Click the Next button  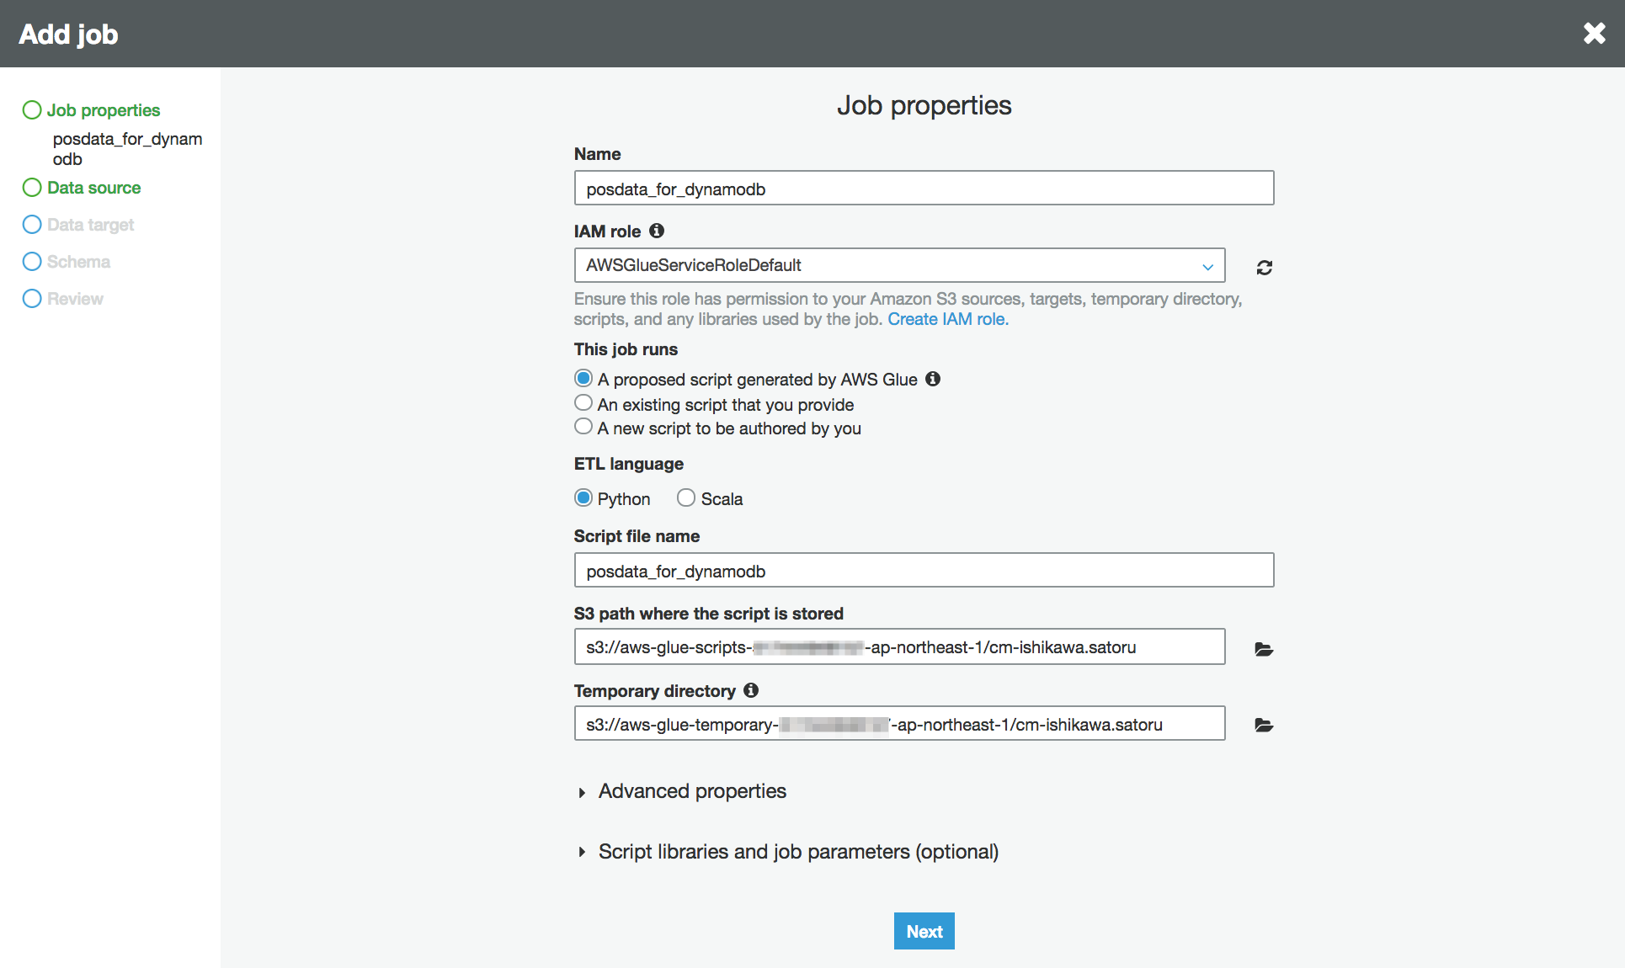pyautogui.click(x=924, y=931)
